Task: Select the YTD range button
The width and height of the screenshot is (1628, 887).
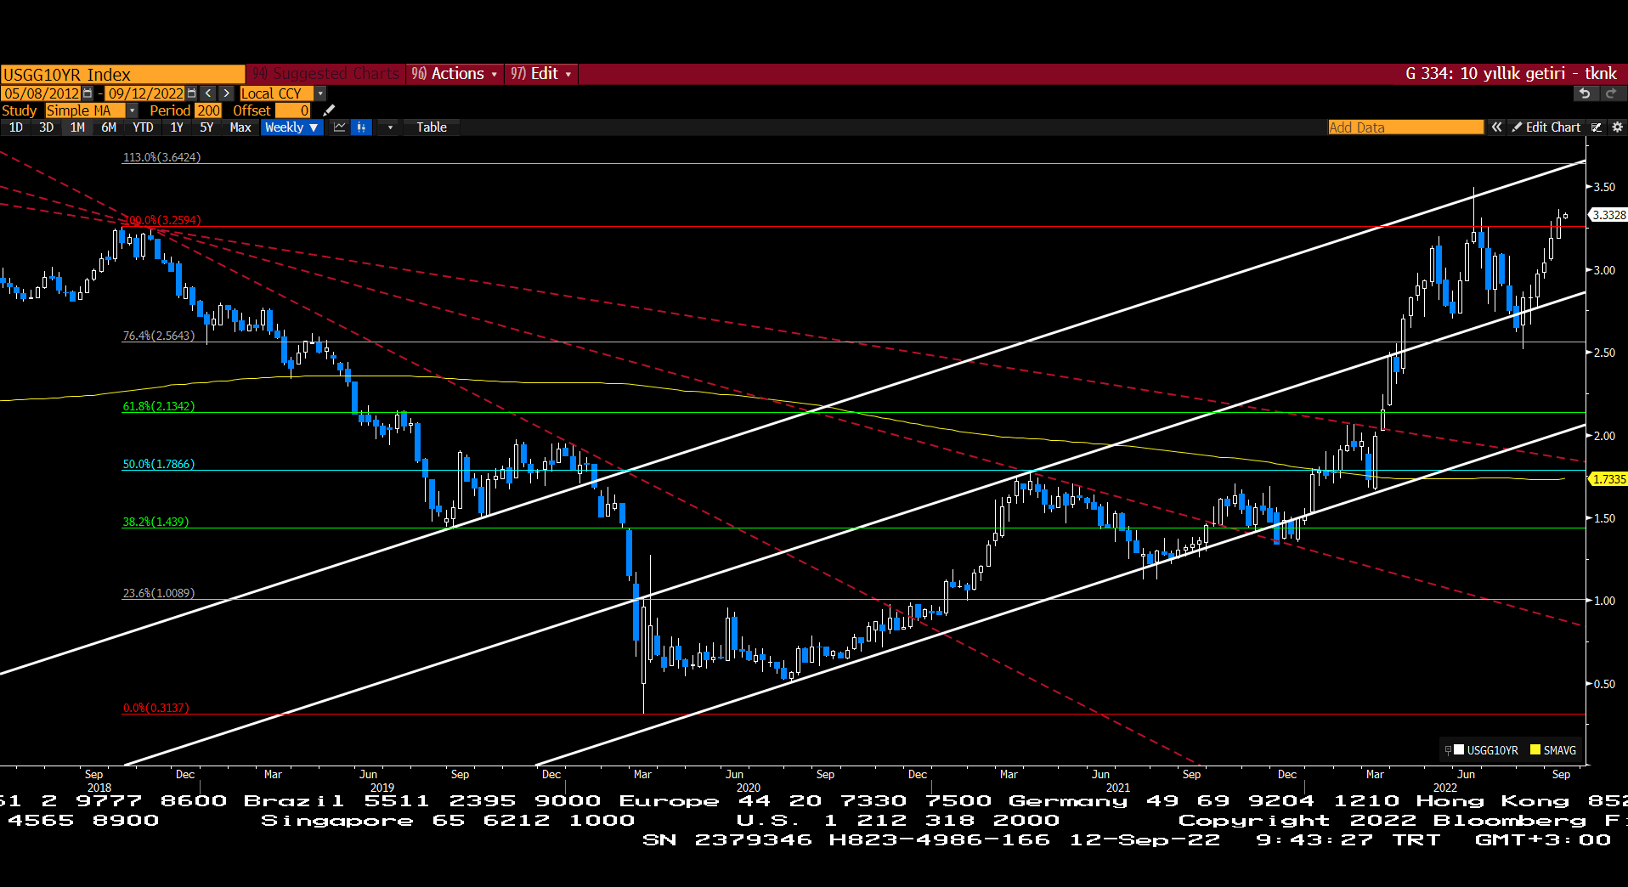Action: click(143, 127)
